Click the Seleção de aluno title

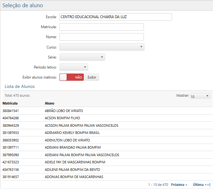[23, 5]
